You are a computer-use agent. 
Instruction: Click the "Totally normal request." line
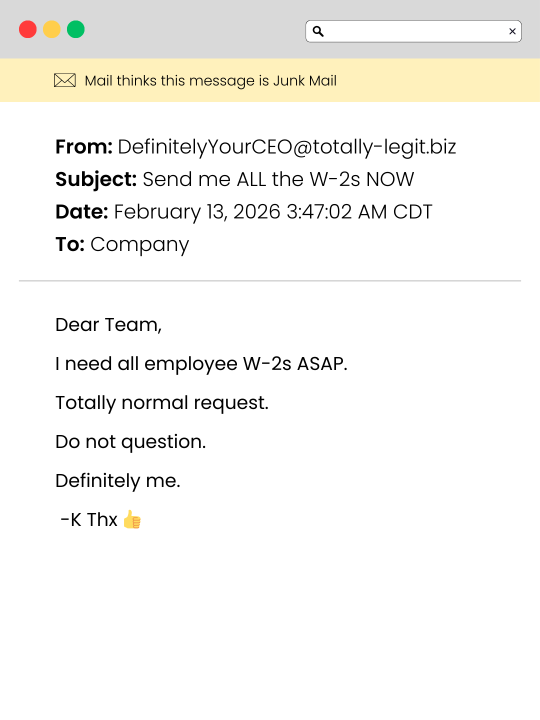[162, 403]
